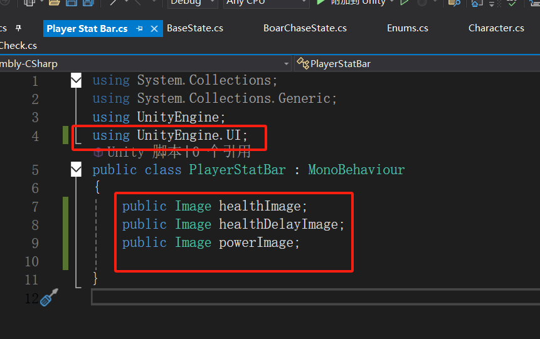Switch to the tab ending in Check.cs
The height and width of the screenshot is (339, 540).
18,45
